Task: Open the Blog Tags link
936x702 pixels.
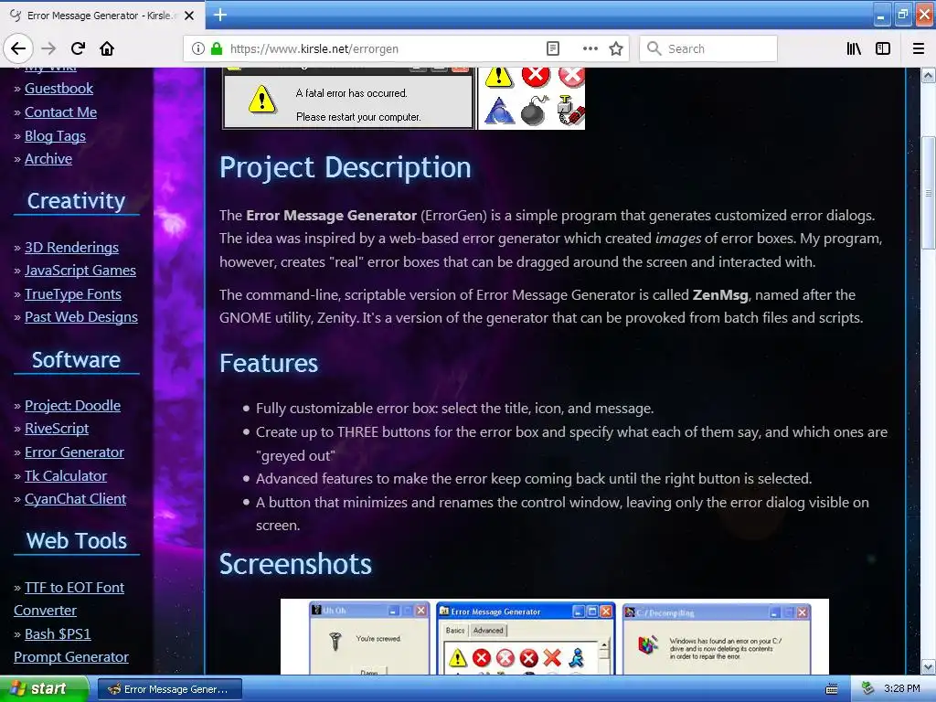Action: pyautogui.click(x=55, y=136)
